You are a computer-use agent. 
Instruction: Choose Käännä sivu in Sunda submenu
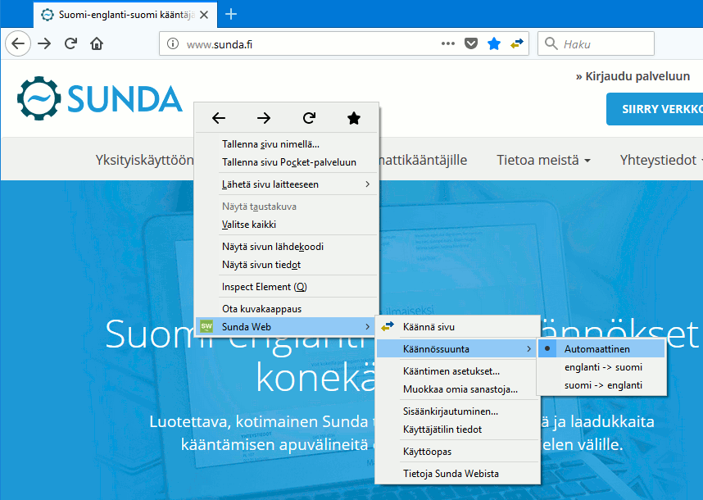458,326
